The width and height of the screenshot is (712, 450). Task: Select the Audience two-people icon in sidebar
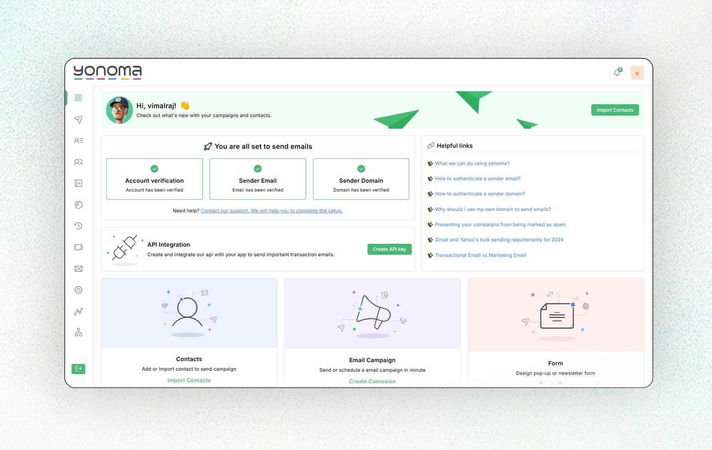[x=78, y=162]
